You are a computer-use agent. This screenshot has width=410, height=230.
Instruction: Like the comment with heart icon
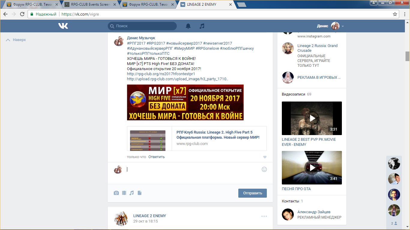tap(265, 157)
